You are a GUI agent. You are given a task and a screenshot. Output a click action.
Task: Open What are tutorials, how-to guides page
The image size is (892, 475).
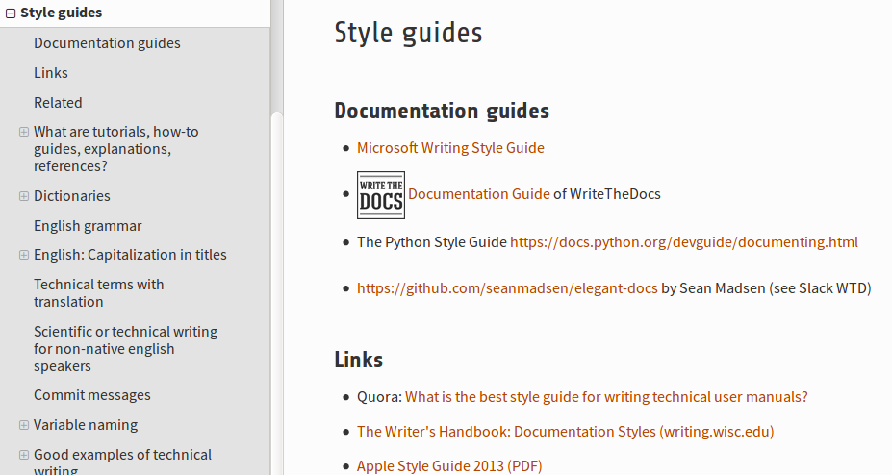click(116, 149)
